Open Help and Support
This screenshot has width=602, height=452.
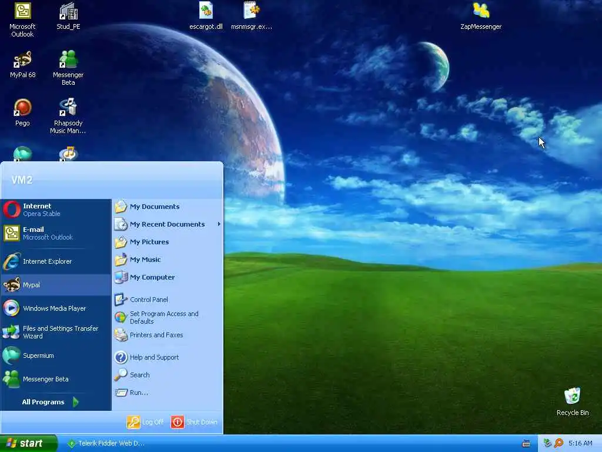[x=168, y=357]
